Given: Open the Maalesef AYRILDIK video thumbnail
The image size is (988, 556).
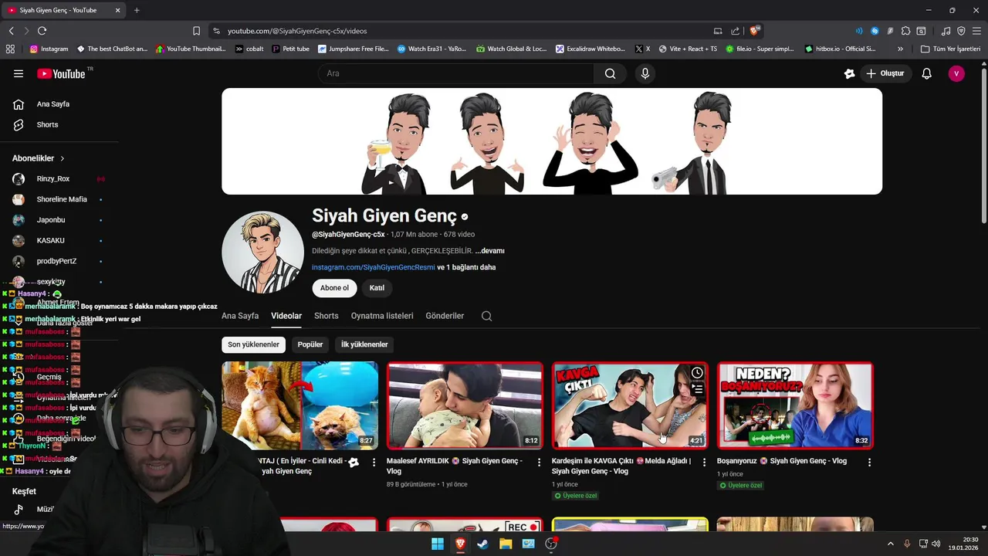Looking at the screenshot, I should coord(465,405).
